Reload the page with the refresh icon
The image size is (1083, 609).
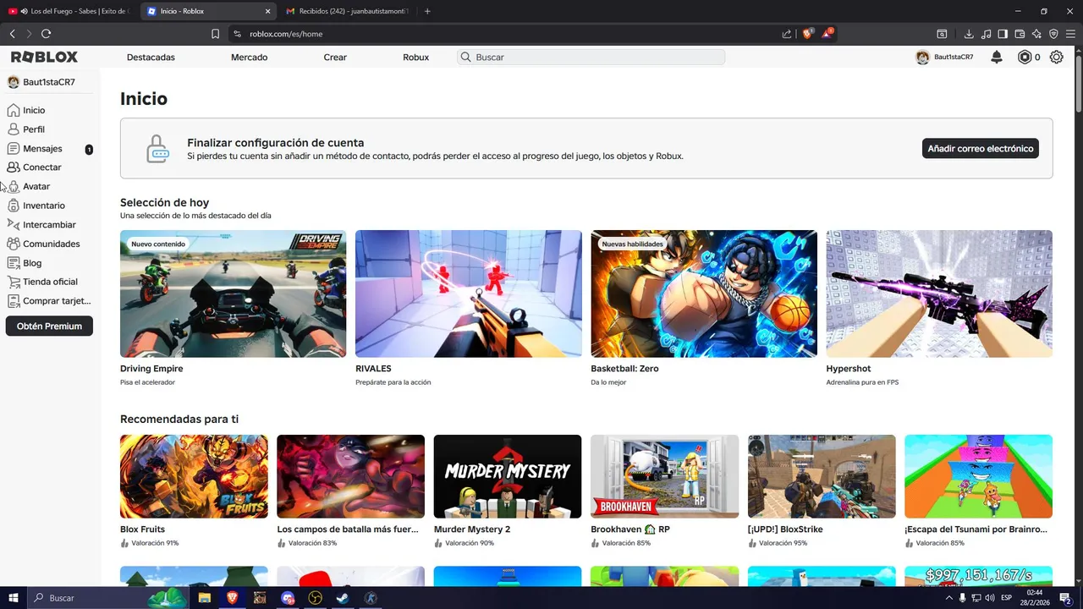[x=46, y=34]
